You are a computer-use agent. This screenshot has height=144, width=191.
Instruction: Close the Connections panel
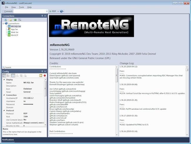[45, 16]
